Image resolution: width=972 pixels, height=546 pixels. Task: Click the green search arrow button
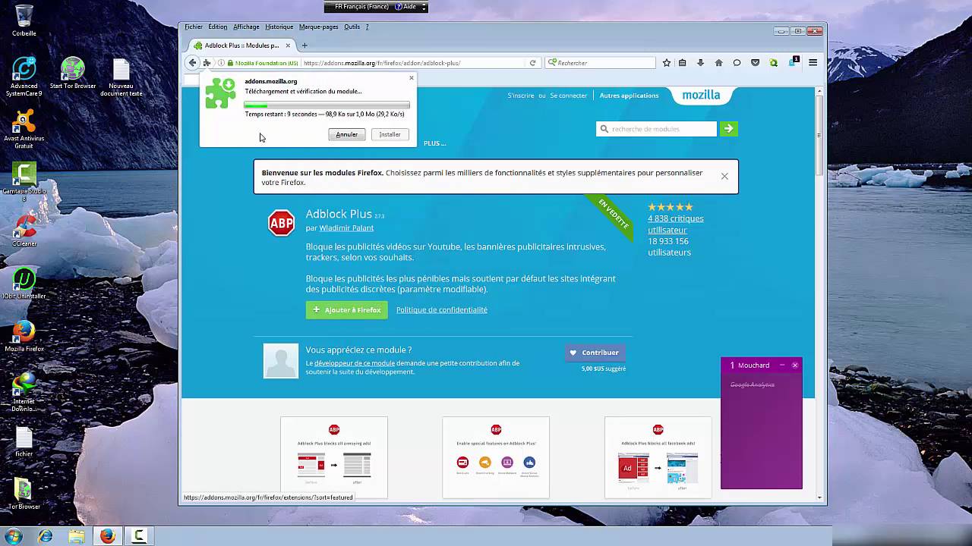click(x=729, y=129)
